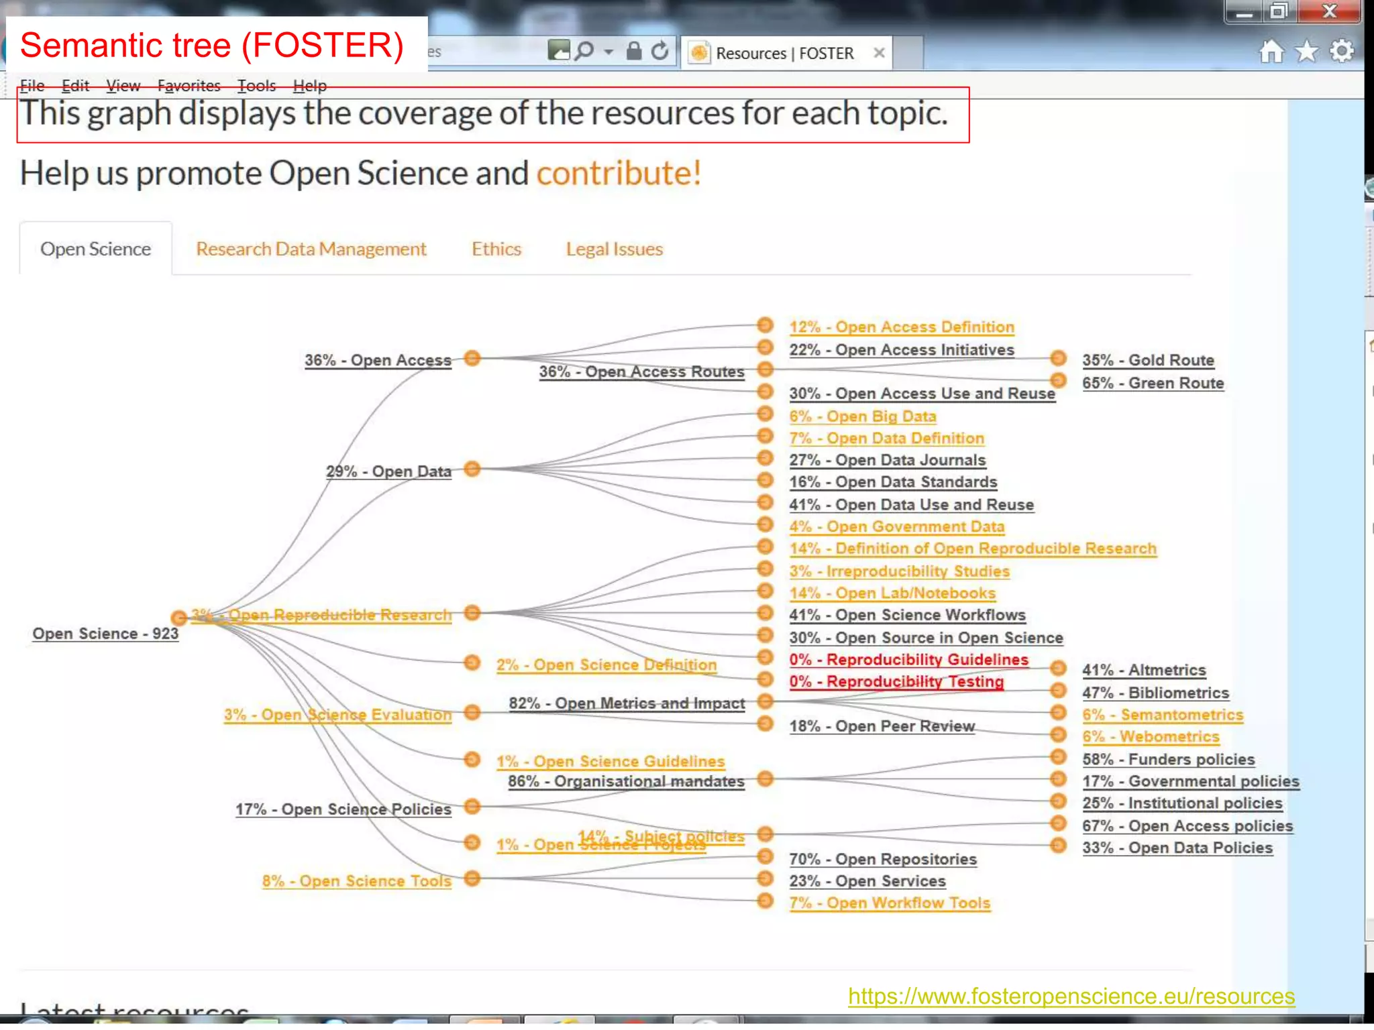
Task: Toggle the Open Science Tools node circle
Action: [472, 878]
